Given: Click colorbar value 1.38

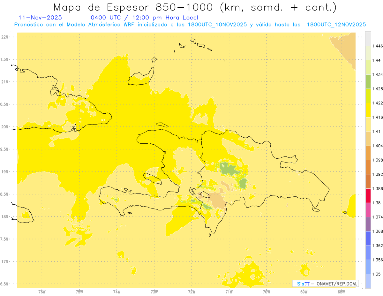Looking at the screenshot, I should coord(377,203).
